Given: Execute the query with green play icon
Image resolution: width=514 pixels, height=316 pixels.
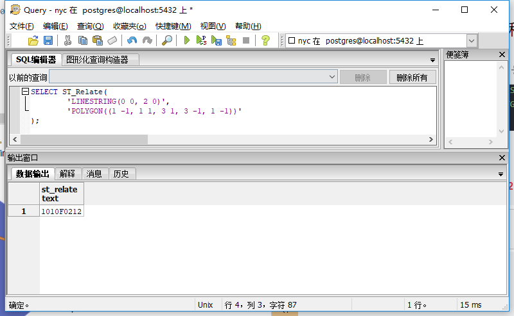Looking at the screenshot, I should click(186, 40).
